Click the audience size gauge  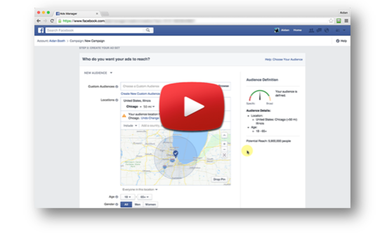(260, 96)
